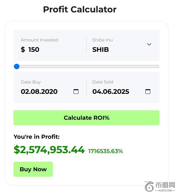Click the Shiba Inu coin label

pyautogui.click(x=103, y=40)
